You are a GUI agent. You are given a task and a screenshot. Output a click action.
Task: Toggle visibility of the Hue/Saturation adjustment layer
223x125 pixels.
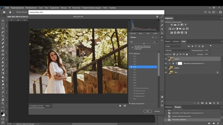pyautogui.click(x=166, y=63)
